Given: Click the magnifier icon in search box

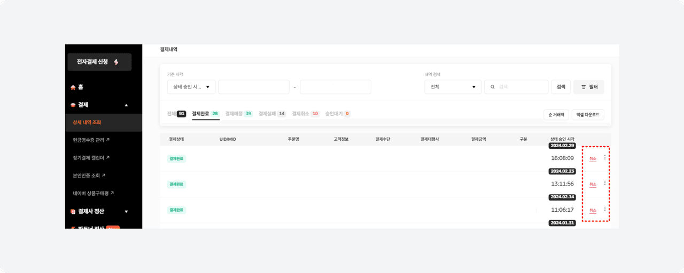Looking at the screenshot, I should [492, 87].
